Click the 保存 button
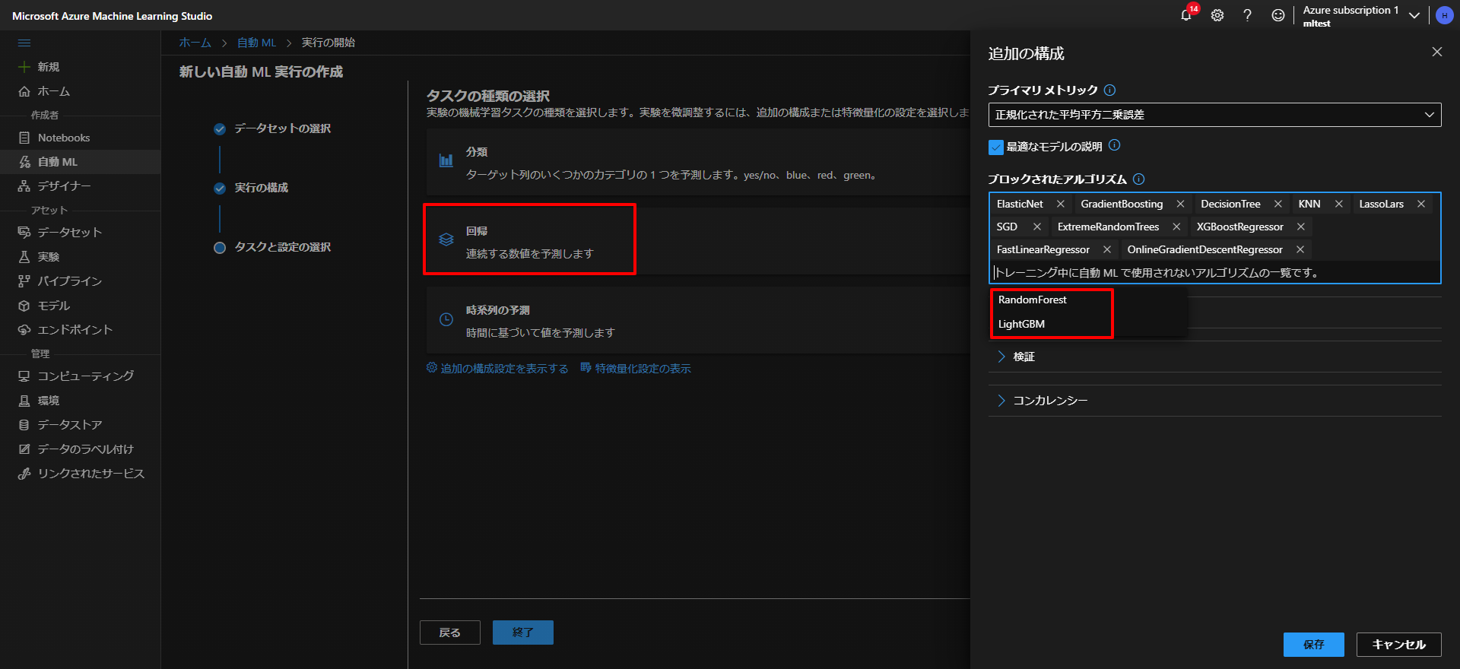The image size is (1460, 669). 1313,645
